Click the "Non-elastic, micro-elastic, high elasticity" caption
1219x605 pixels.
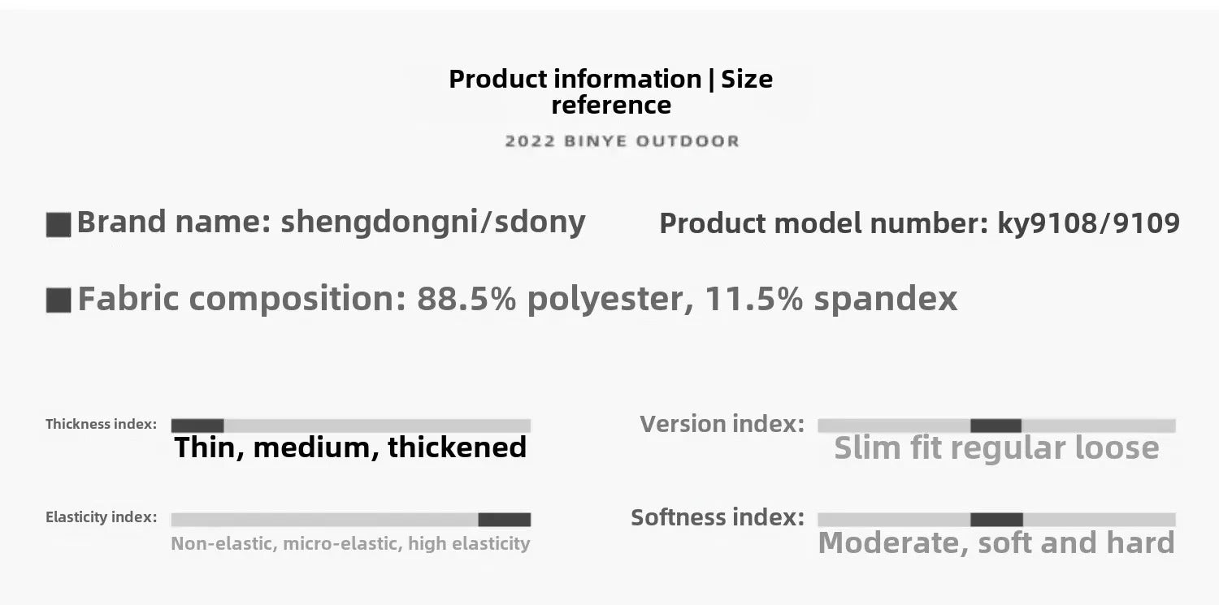coord(350,543)
